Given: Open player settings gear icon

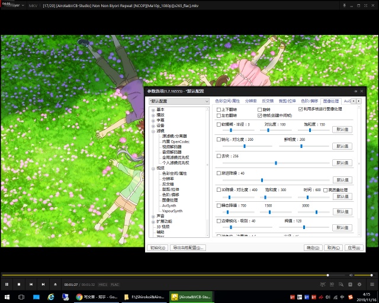Looking at the screenshot, I should click(x=359, y=285).
